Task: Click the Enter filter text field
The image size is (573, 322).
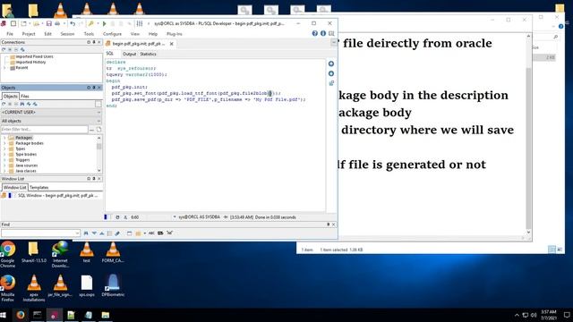Action: click(44, 129)
